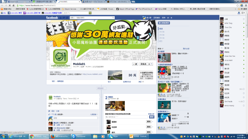Image resolution: width=248 pixels, height=139 pixels.
Task: Open Sleipnir Official Page bookmark
Action: pyautogui.click(x=126, y=9)
